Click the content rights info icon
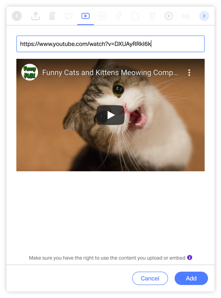 pyautogui.click(x=190, y=258)
